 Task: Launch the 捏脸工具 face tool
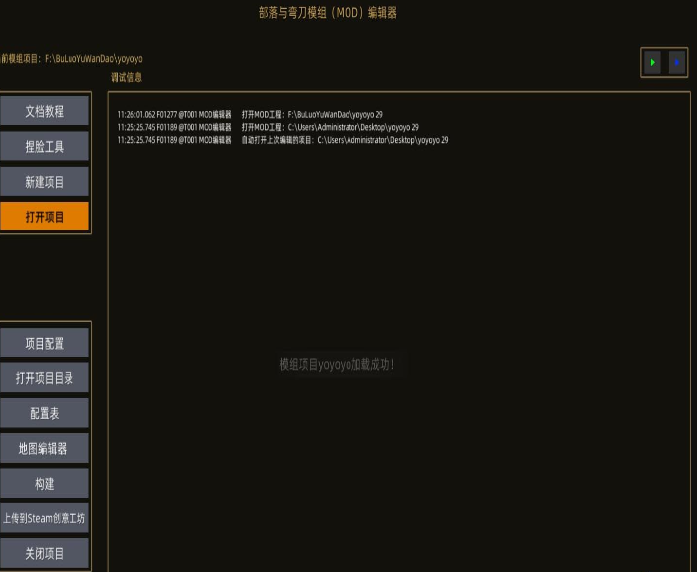[x=44, y=146]
